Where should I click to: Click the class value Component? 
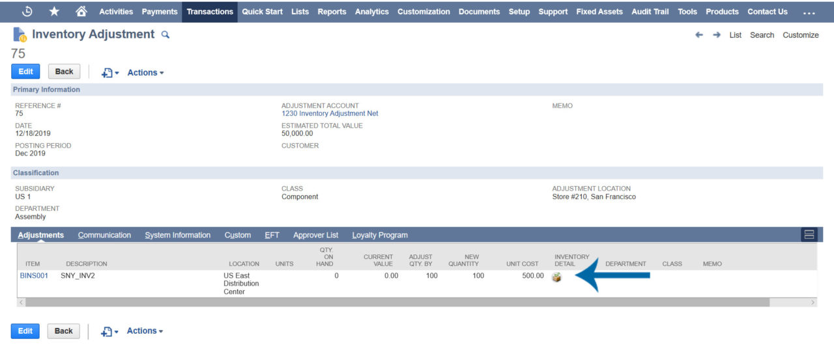(x=300, y=197)
